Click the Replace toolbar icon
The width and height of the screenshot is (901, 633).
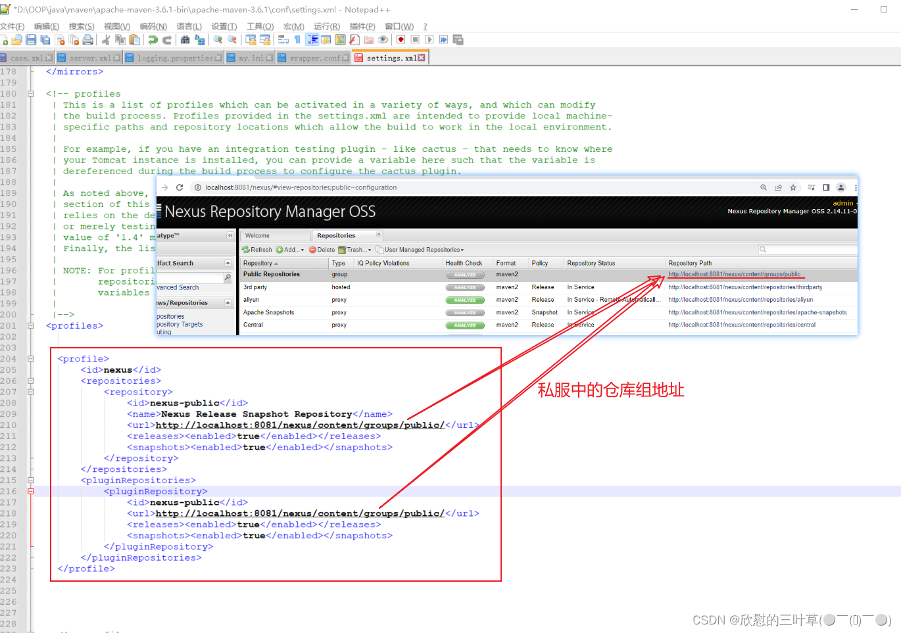[199, 39]
